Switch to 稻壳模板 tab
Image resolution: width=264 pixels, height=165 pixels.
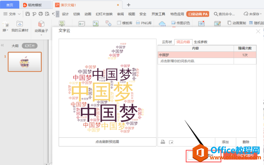[x=36, y=5]
